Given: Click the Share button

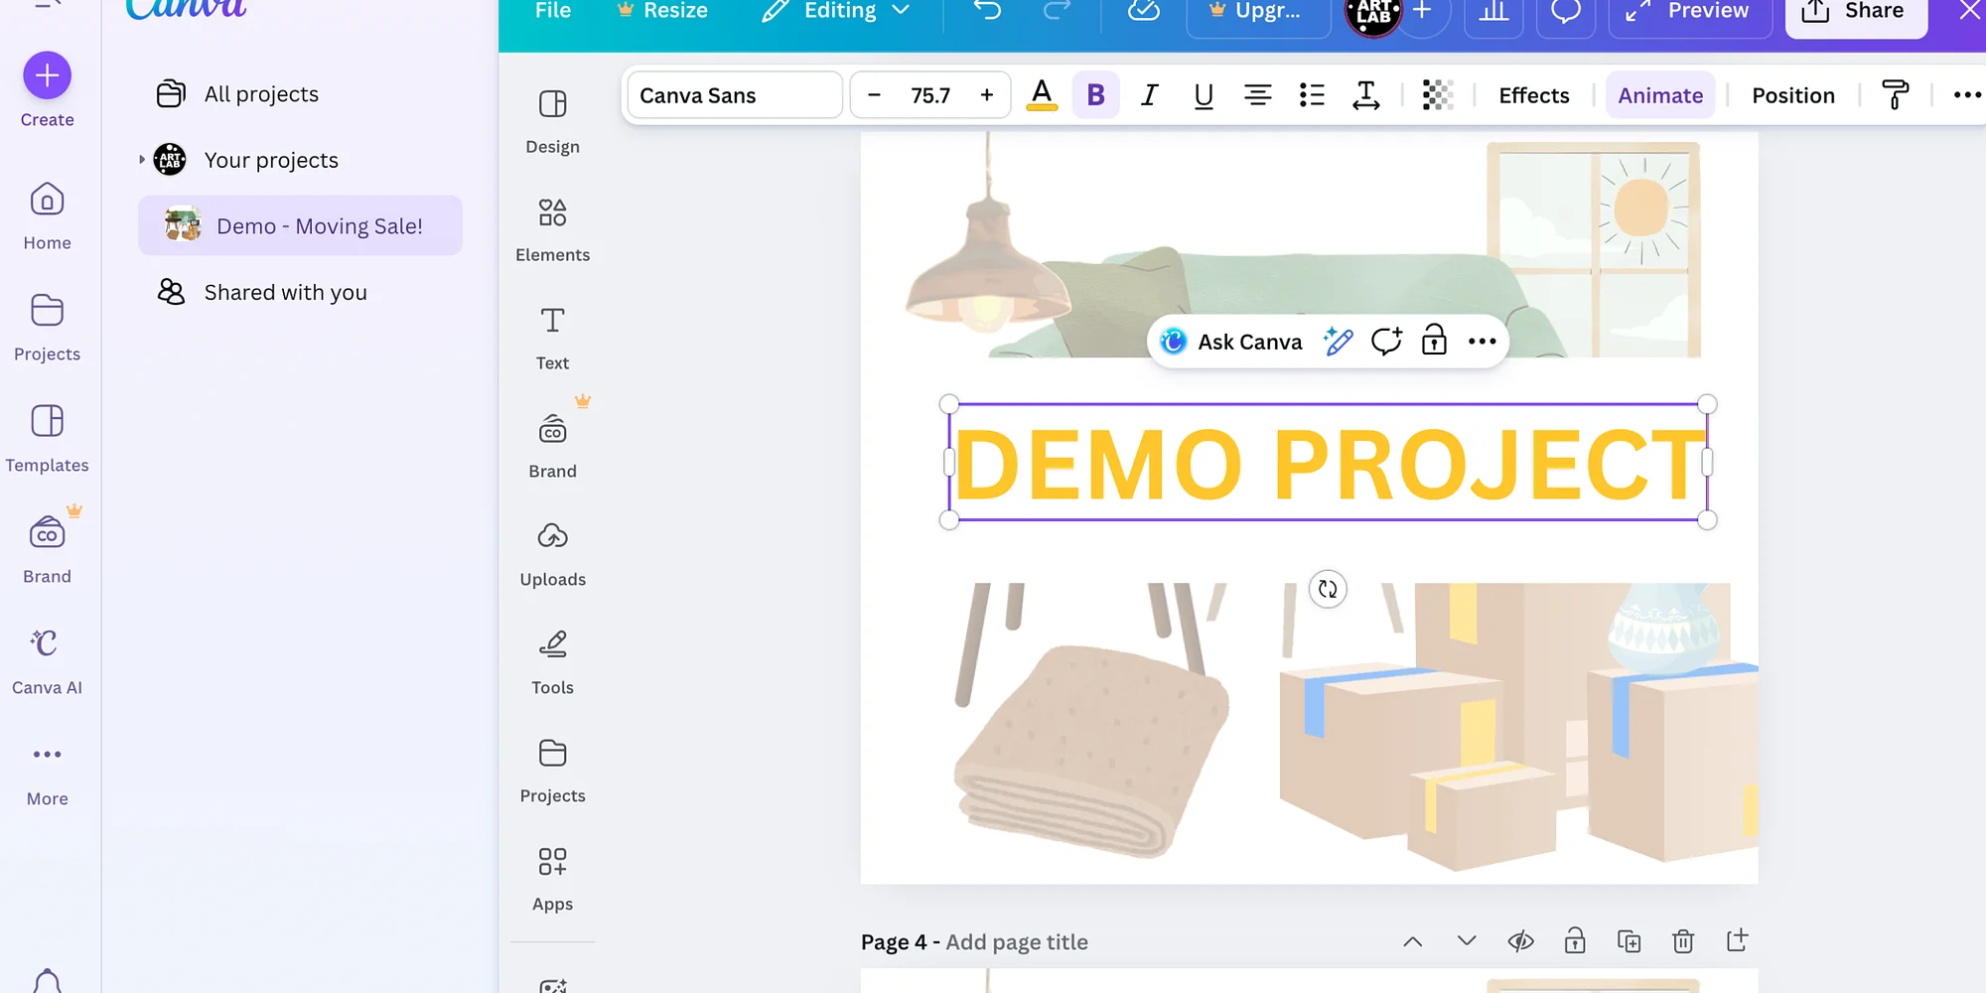Looking at the screenshot, I should tap(1855, 13).
